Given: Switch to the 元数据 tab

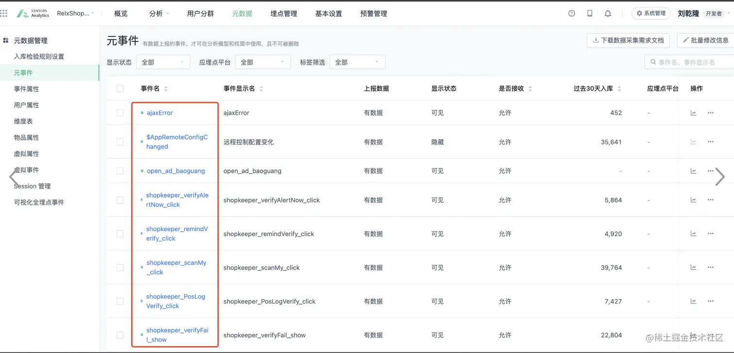Looking at the screenshot, I should (x=242, y=14).
